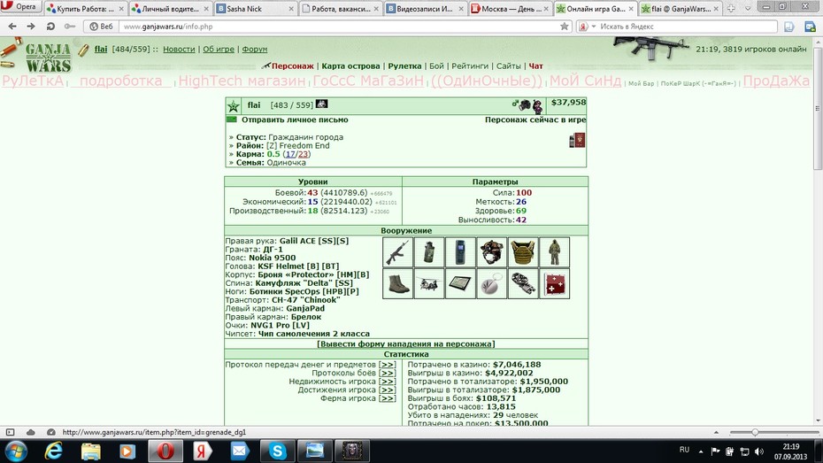
Task: Toggle the Opera panel button in status bar
Action: coord(10,432)
